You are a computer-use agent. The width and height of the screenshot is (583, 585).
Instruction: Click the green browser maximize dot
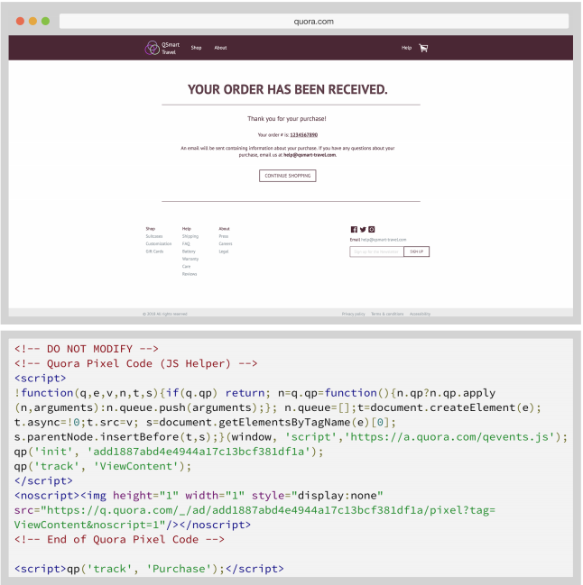point(45,20)
